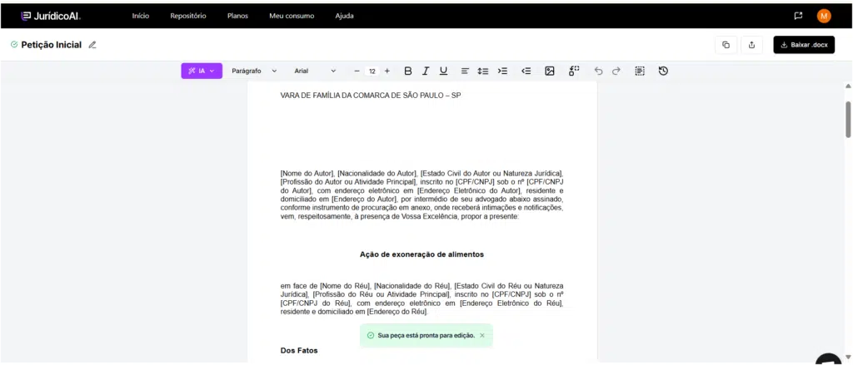Increase paragraph indent
Image resolution: width=853 pixels, height=365 pixels.
pyautogui.click(x=502, y=71)
